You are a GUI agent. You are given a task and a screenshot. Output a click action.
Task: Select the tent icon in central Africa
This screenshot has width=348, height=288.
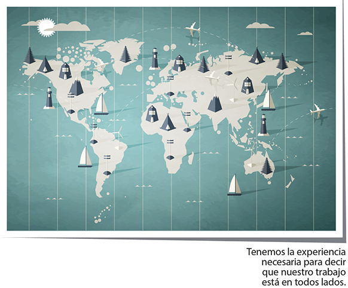pyautogui.click(x=168, y=122)
